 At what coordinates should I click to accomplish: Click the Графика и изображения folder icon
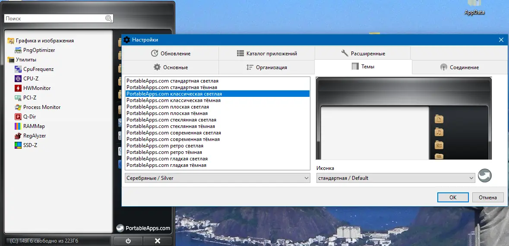11,41
